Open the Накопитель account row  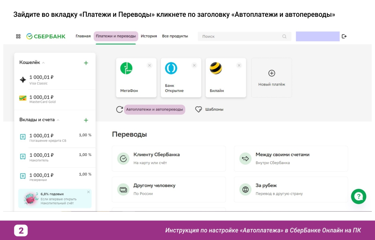pos(55,157)
